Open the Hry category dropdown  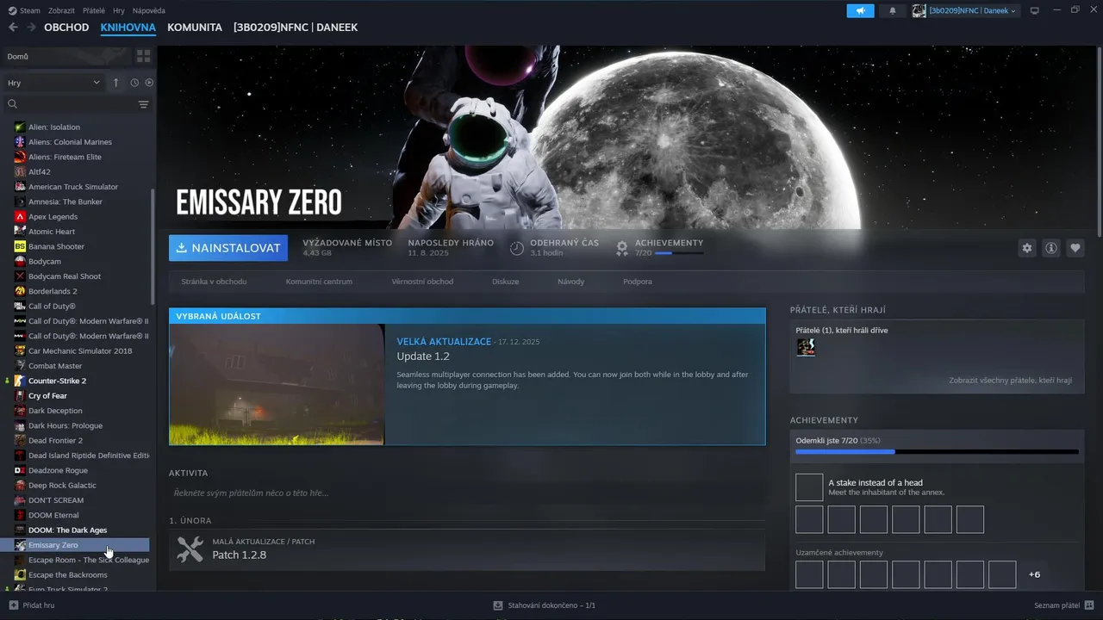pyautogui.click(x=53, y=83)
